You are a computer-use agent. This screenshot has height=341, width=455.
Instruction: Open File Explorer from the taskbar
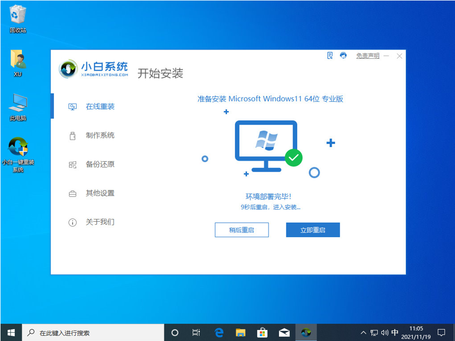click(240, 332)
